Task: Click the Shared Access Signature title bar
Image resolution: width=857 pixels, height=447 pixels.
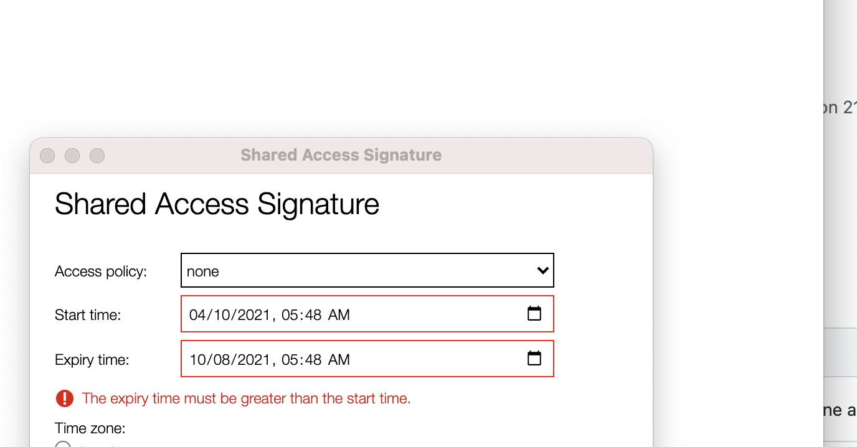Action: pos(341,154)
